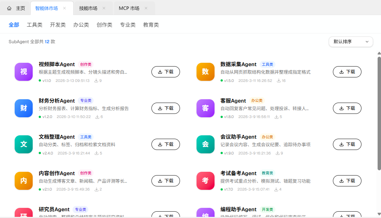Click the purple 客服Agent icon
This screenshot has height=218, width=381.
(205, 108)
